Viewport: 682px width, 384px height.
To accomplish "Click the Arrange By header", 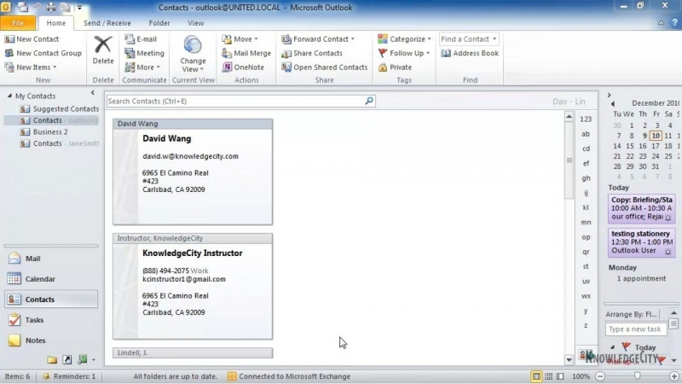I will [633, 314].
